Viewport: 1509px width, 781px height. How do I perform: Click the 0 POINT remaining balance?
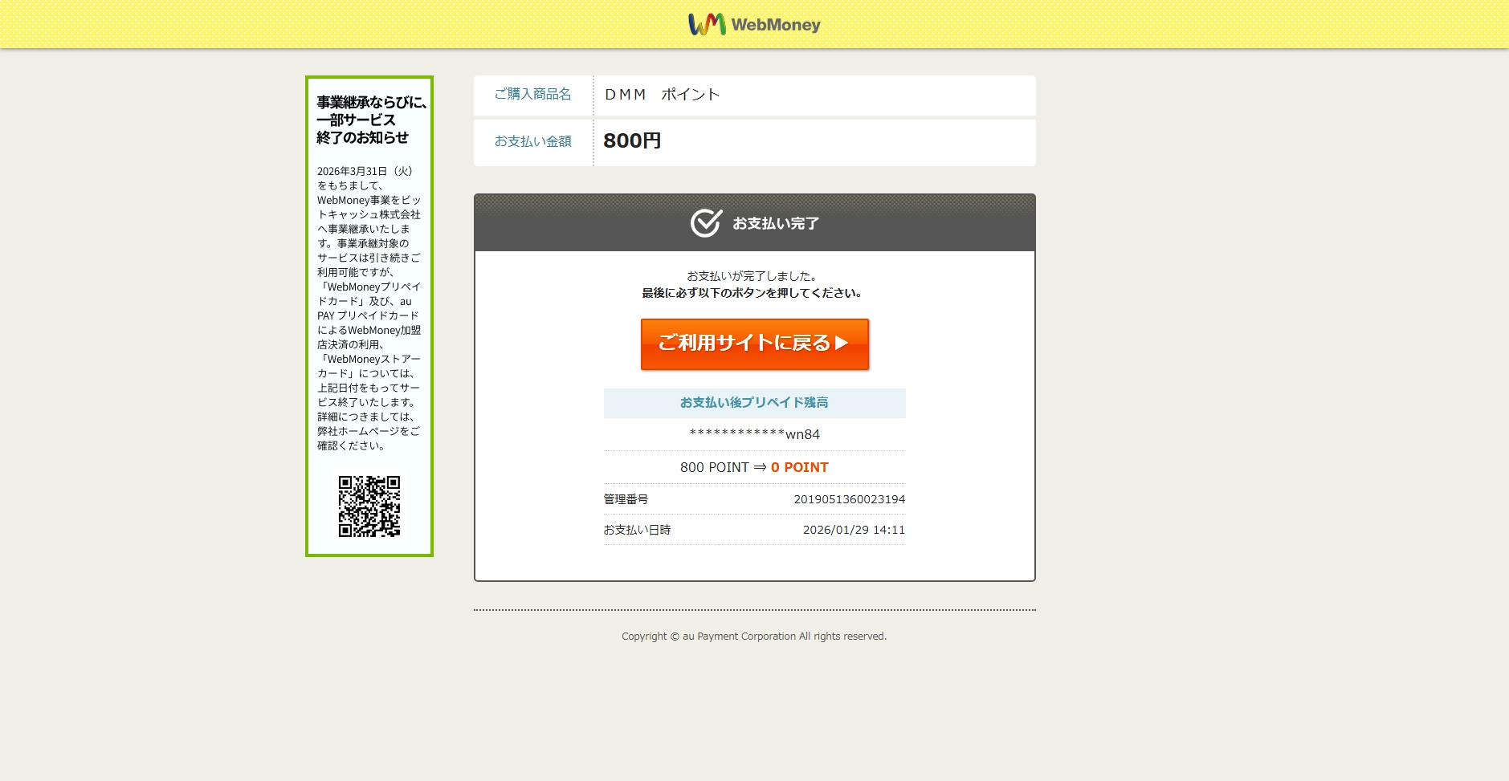coord(800,467)
